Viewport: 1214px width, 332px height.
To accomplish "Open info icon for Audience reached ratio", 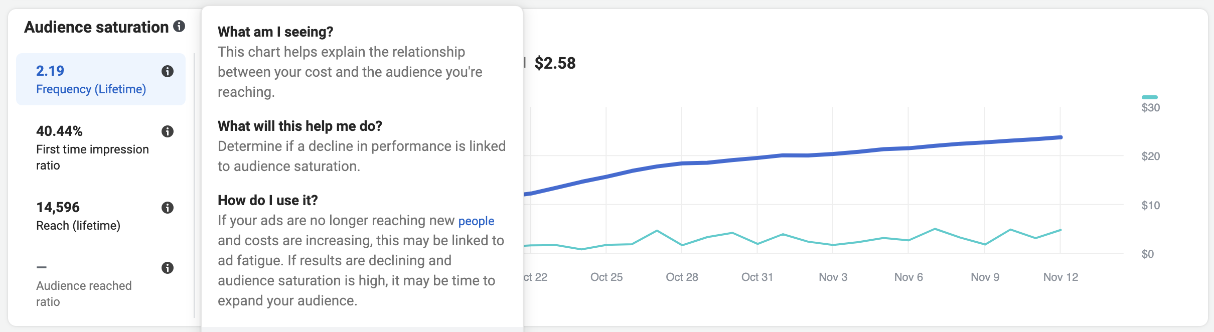I will tap(168, 268).
